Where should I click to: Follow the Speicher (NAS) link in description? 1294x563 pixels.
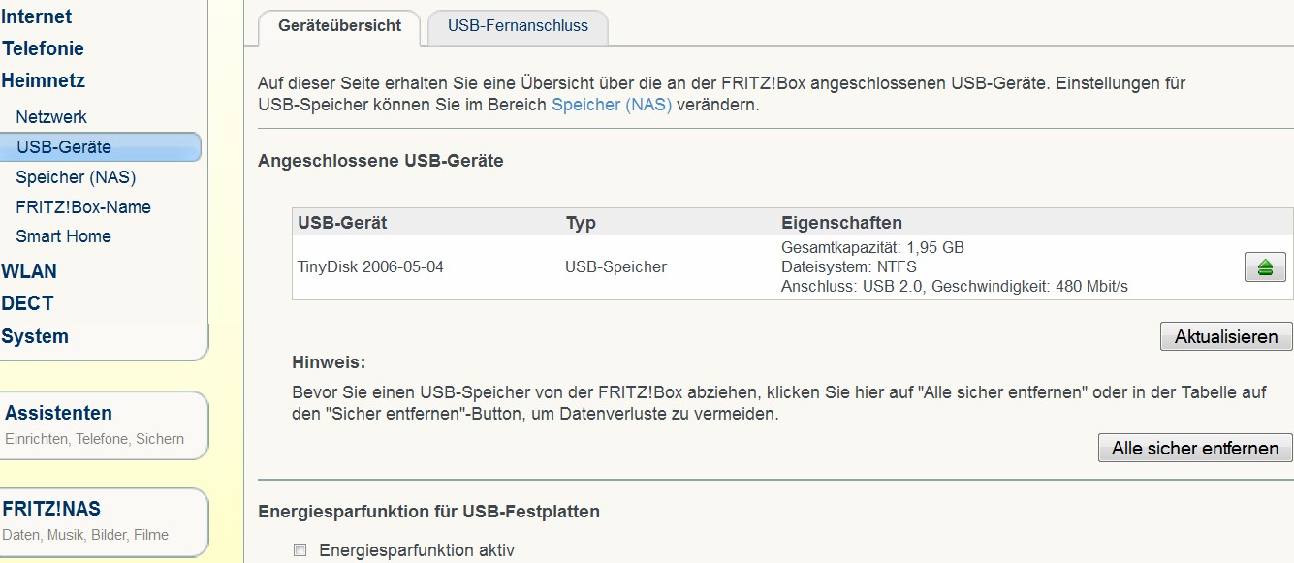[x=612, y=105]
